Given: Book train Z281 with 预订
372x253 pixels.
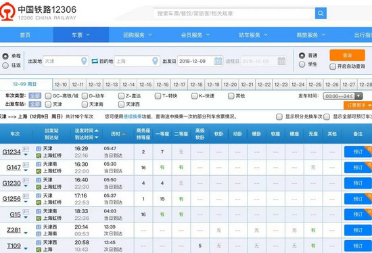Looking at the screenshot, I should [x=358, y=230].
